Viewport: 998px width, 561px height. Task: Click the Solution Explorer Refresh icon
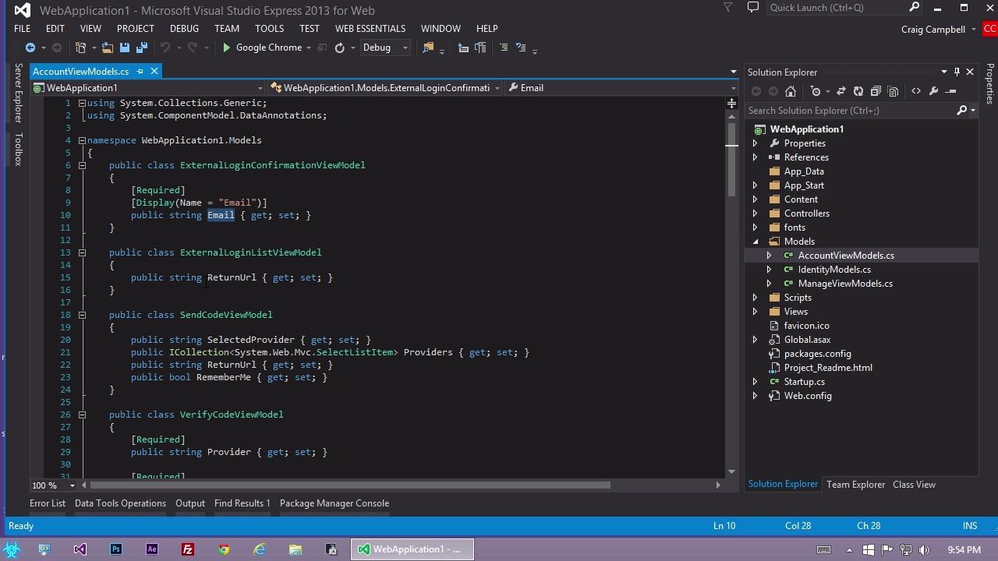(858, 91)
